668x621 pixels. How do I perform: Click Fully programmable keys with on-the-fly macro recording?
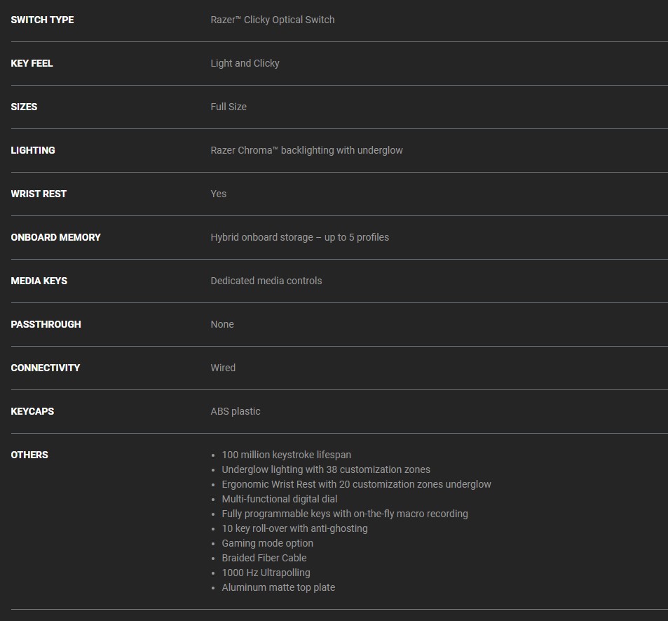pos(345,514)
